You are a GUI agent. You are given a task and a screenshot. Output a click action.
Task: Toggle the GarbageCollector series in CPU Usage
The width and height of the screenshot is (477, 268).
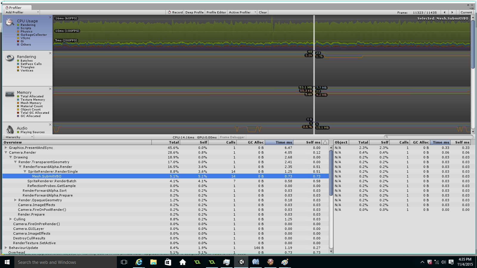pos(32,35)
